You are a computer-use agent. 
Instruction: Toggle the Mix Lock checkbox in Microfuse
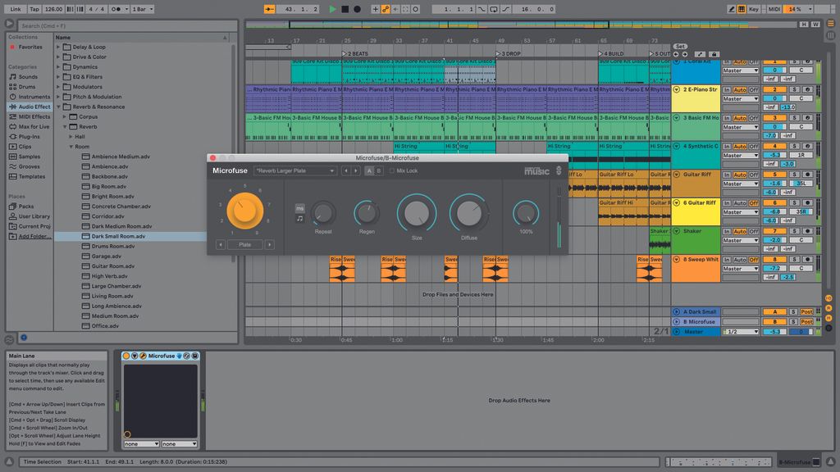[x=391, y=171]
